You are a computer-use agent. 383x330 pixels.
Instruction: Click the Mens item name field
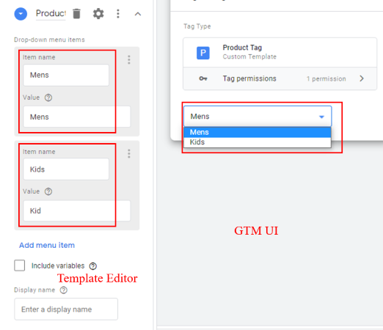click(x=66, y=75)
